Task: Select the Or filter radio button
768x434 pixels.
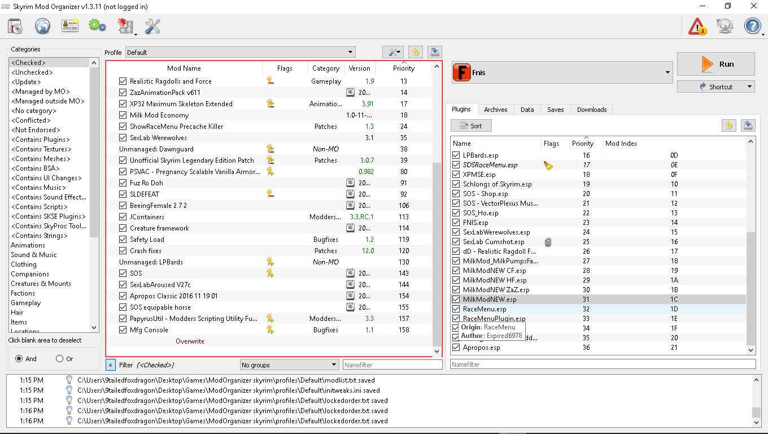Action: tap(60, 359)
